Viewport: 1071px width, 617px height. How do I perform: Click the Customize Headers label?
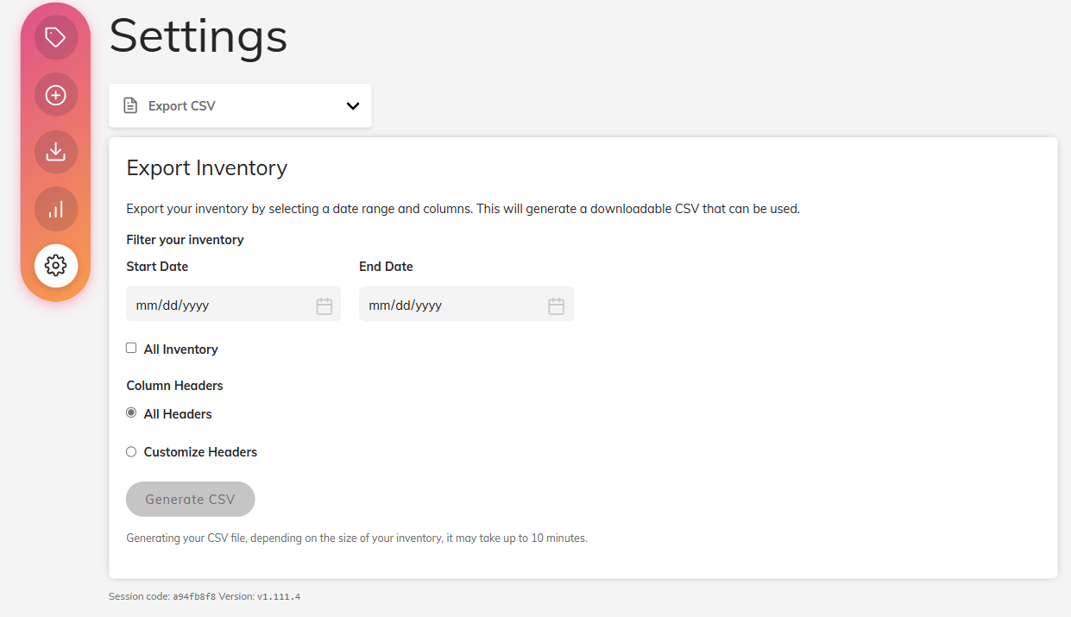click(x=200, y=452)
